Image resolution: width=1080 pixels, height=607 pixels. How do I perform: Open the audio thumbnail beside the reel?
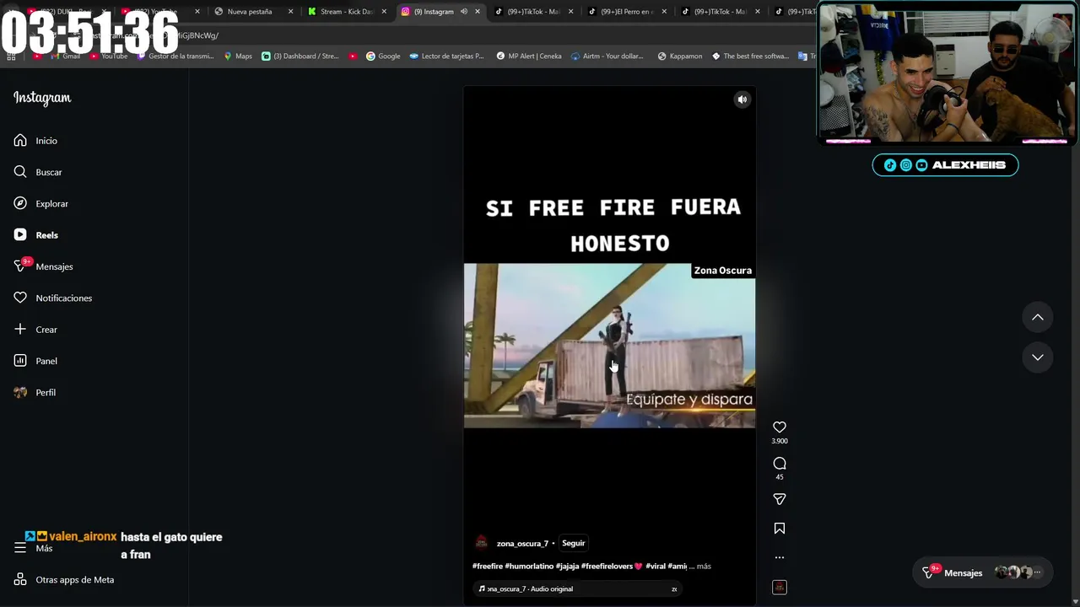pos(780,588)
